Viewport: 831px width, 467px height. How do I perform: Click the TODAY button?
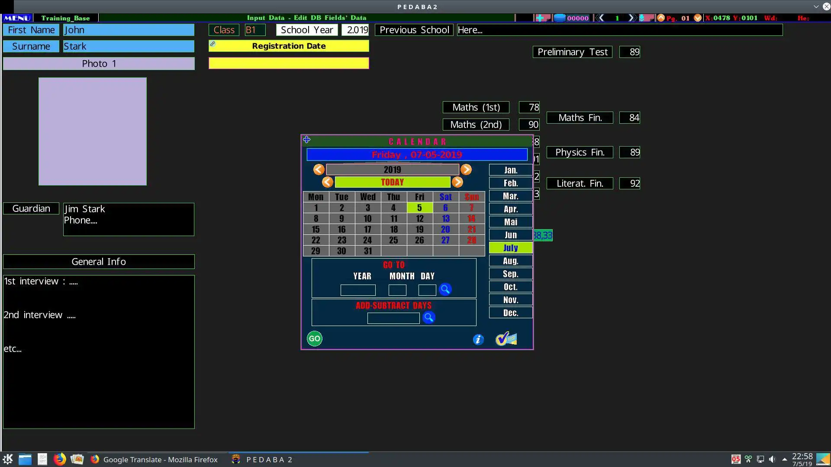(392, 182)
